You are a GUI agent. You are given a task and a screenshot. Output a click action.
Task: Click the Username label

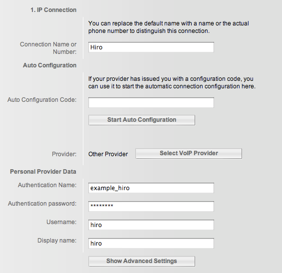point(61,222)
